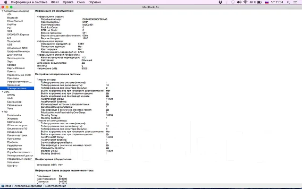Select Шрифты in the sidebar
The image size is (302, 189).
point(12,166)
